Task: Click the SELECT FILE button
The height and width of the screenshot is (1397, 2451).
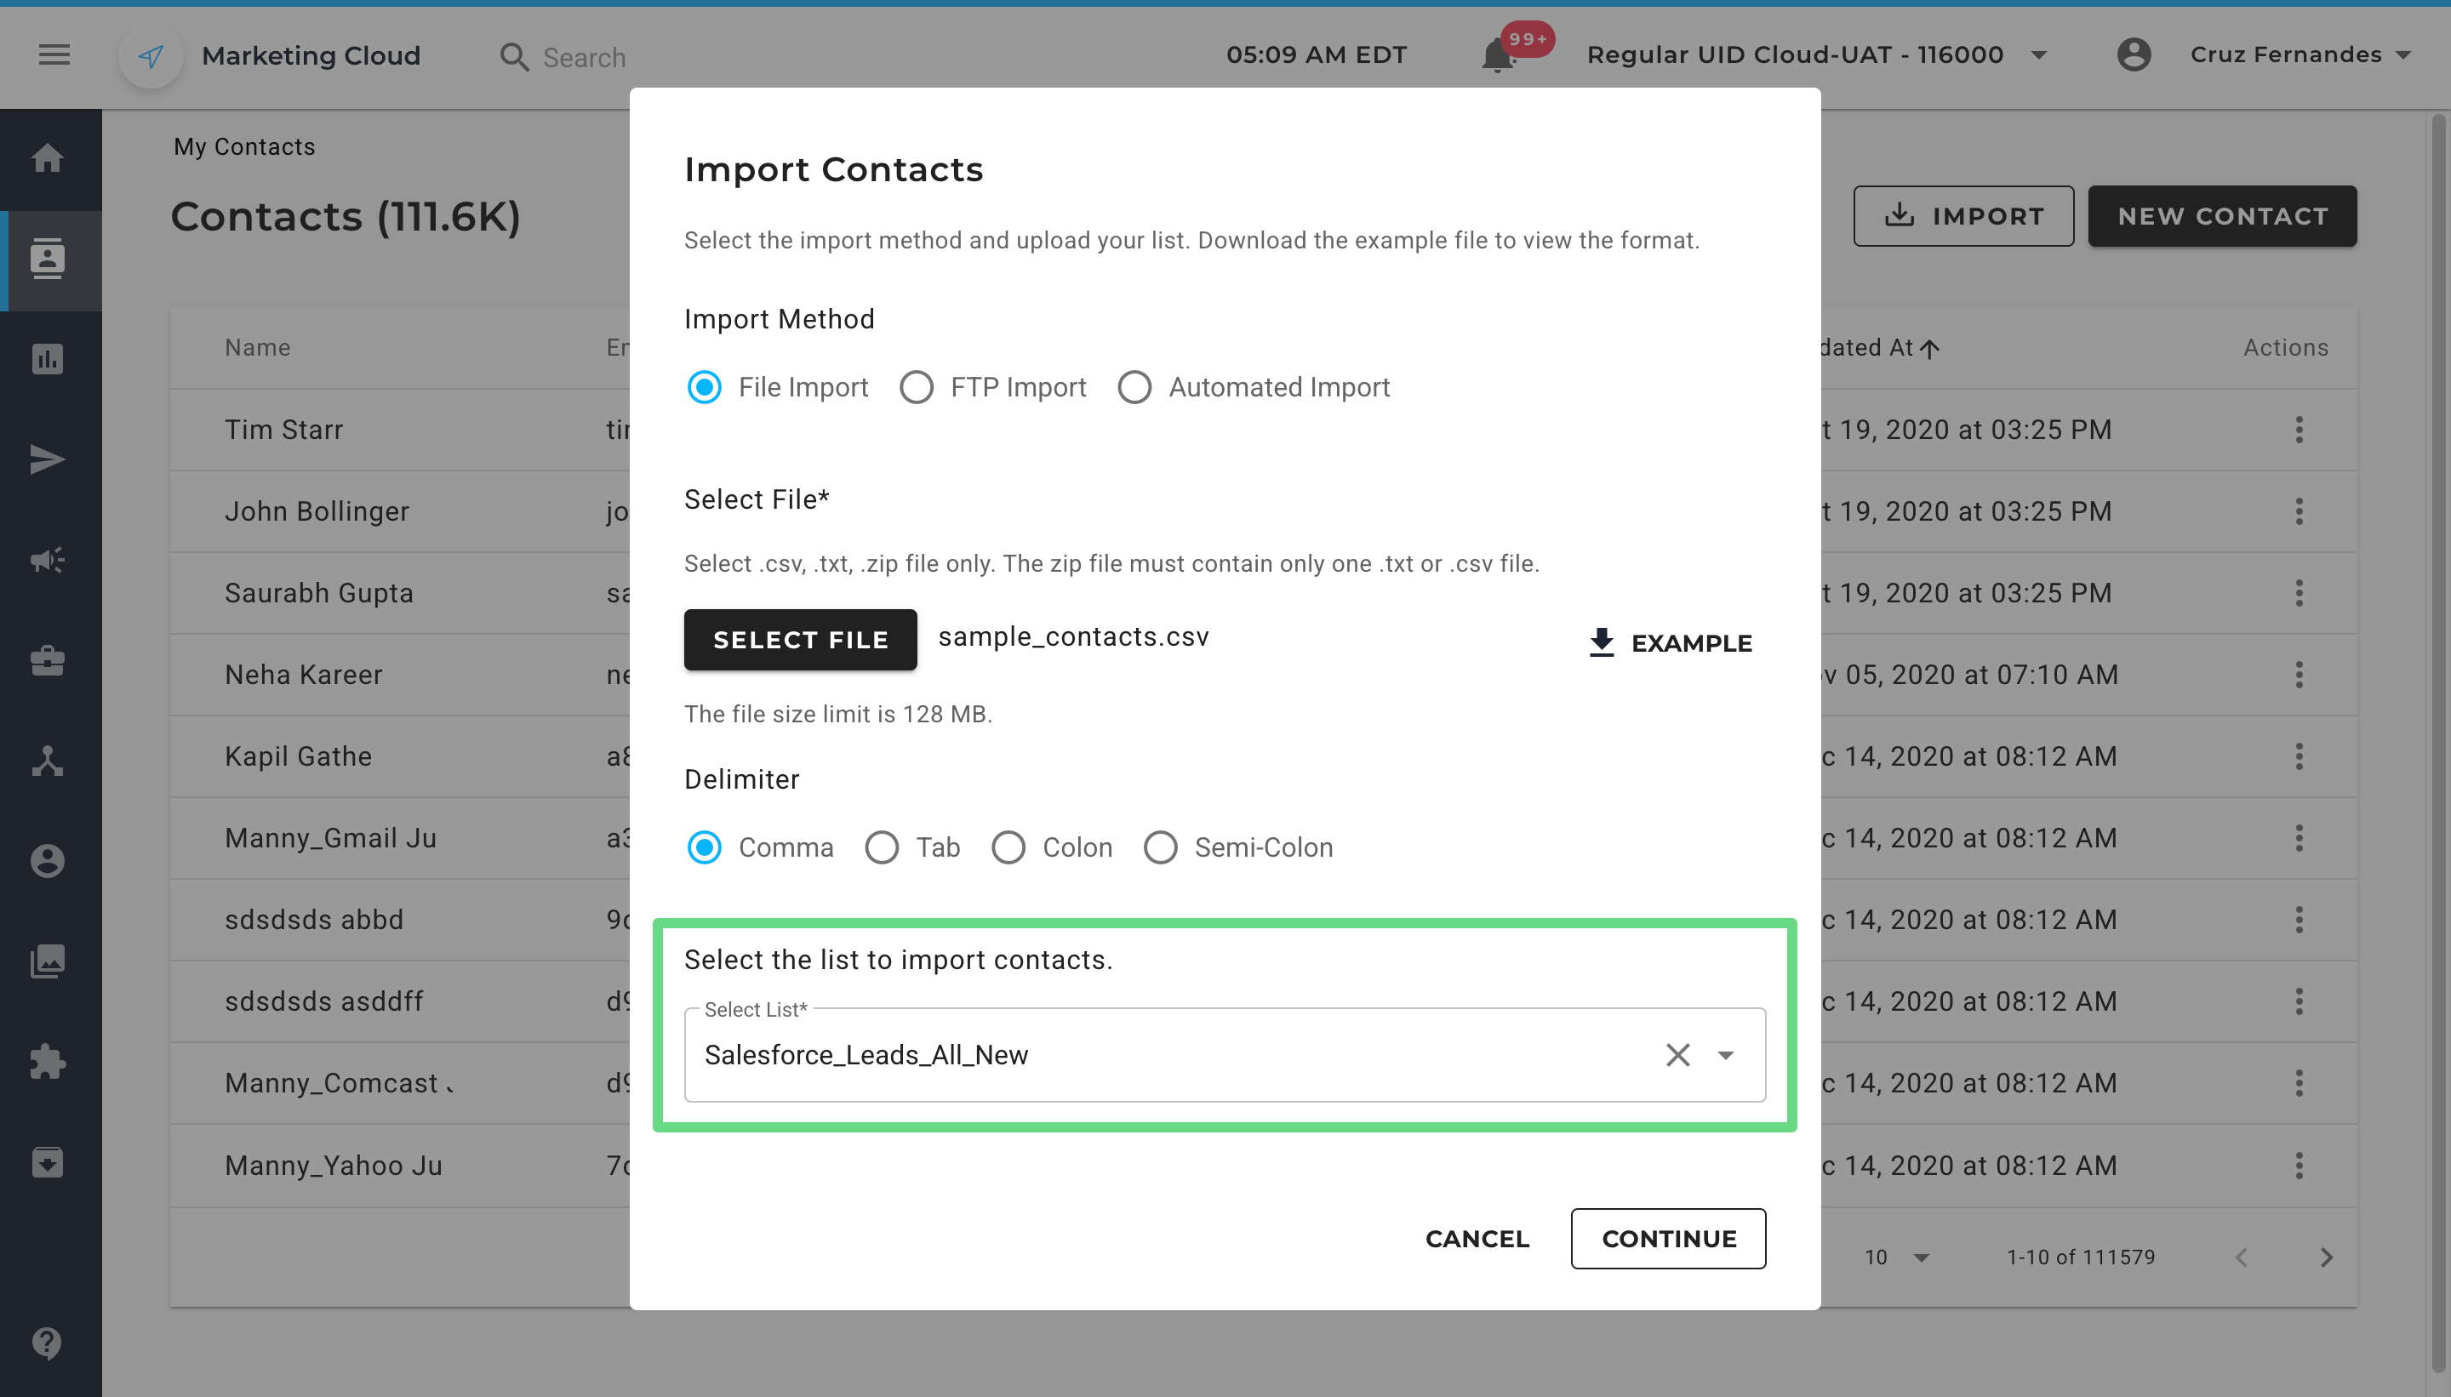Action: 799,640
